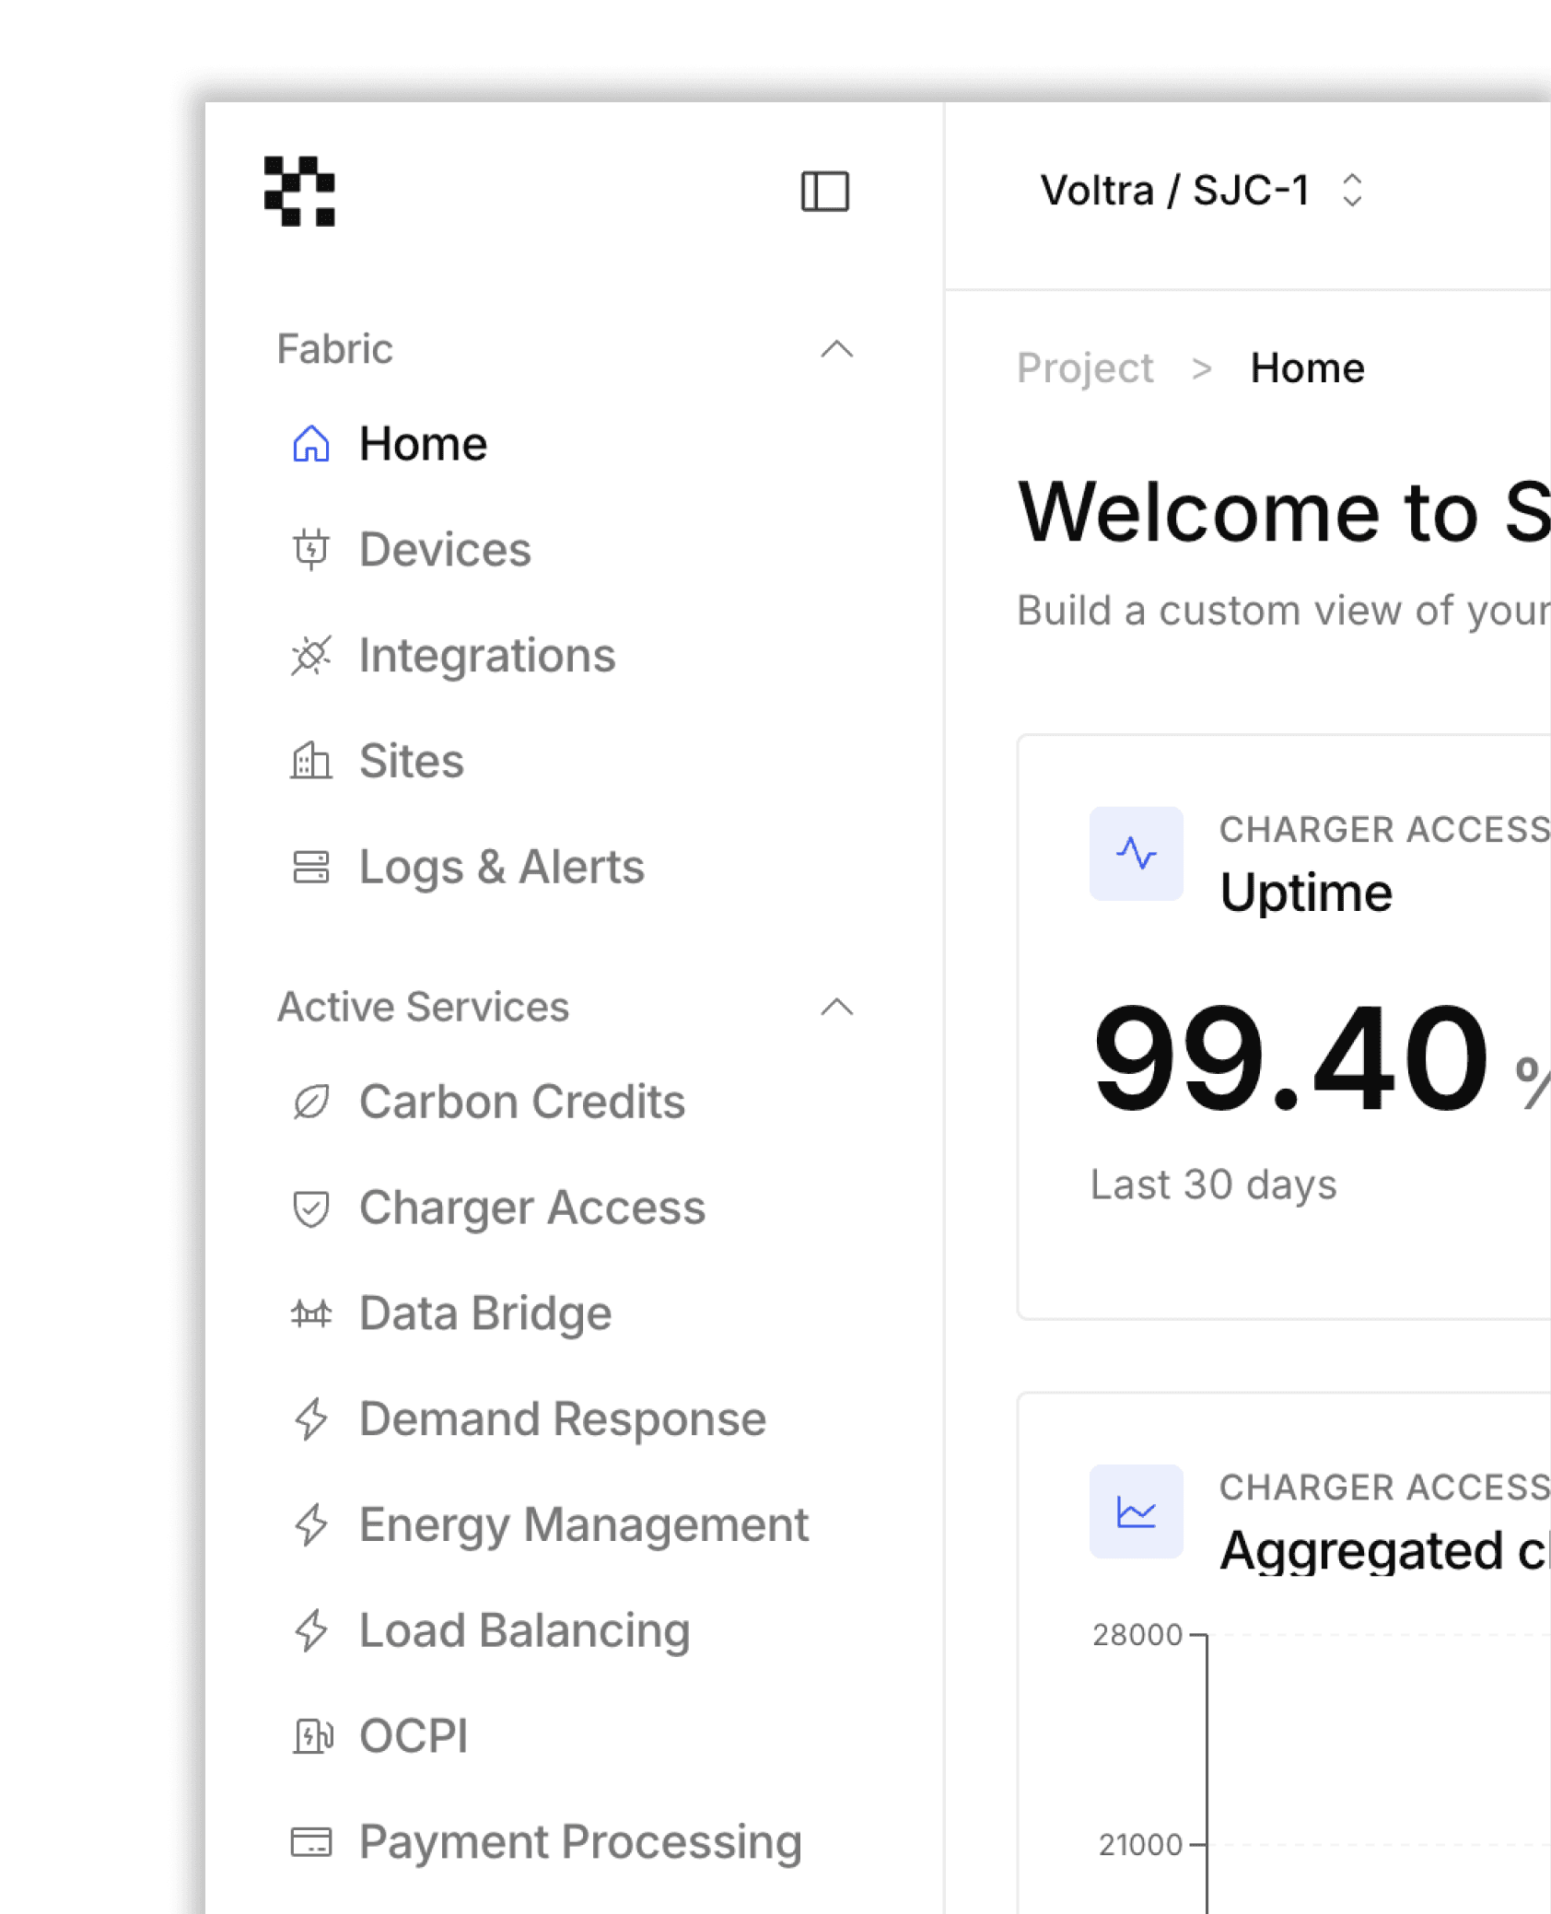
Task: Click the Uptime activity pulse icon
Action: tap(1137, 853)
